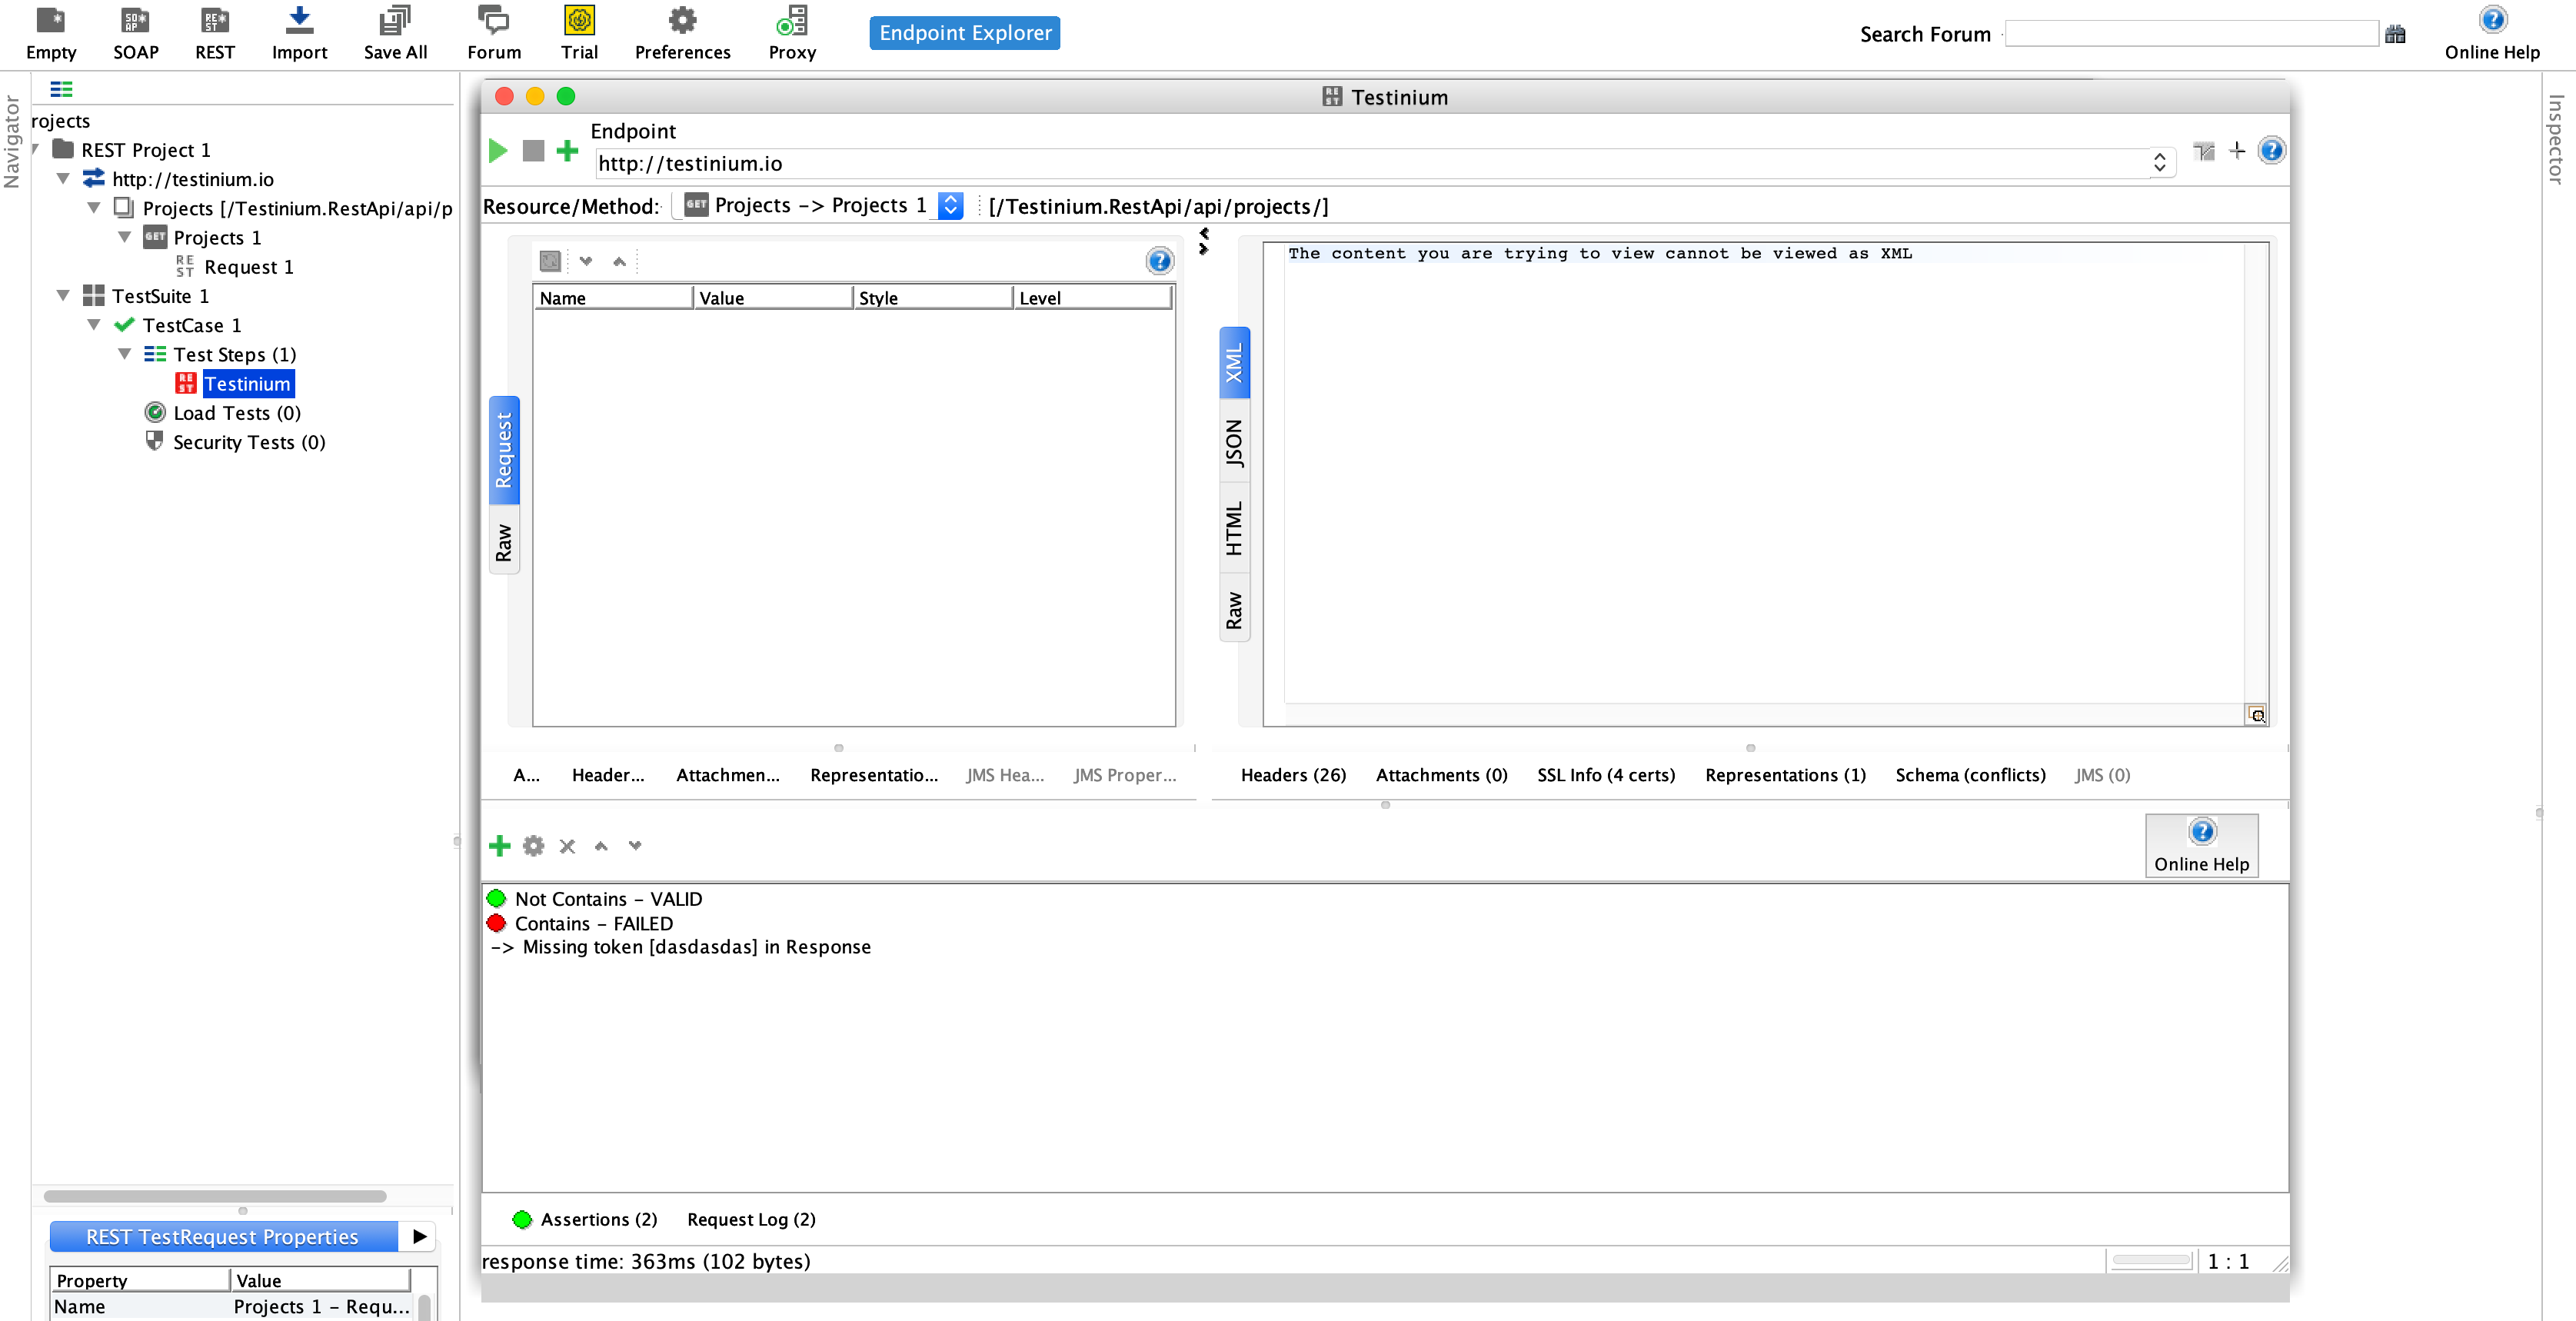
Task: Open request Header... tab
Action: pyautogui.click(x=608, y=775)
